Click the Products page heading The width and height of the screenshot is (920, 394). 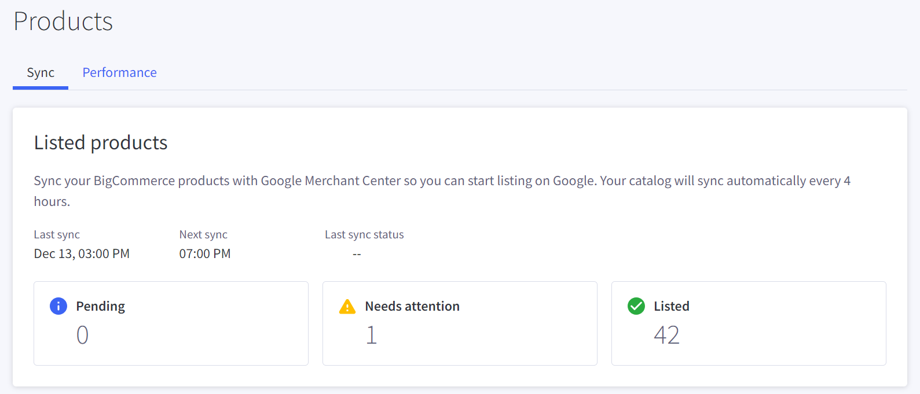pyautogui.click(x=63, y=21)
